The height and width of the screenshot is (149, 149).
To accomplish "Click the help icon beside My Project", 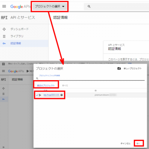I will 62,95.
